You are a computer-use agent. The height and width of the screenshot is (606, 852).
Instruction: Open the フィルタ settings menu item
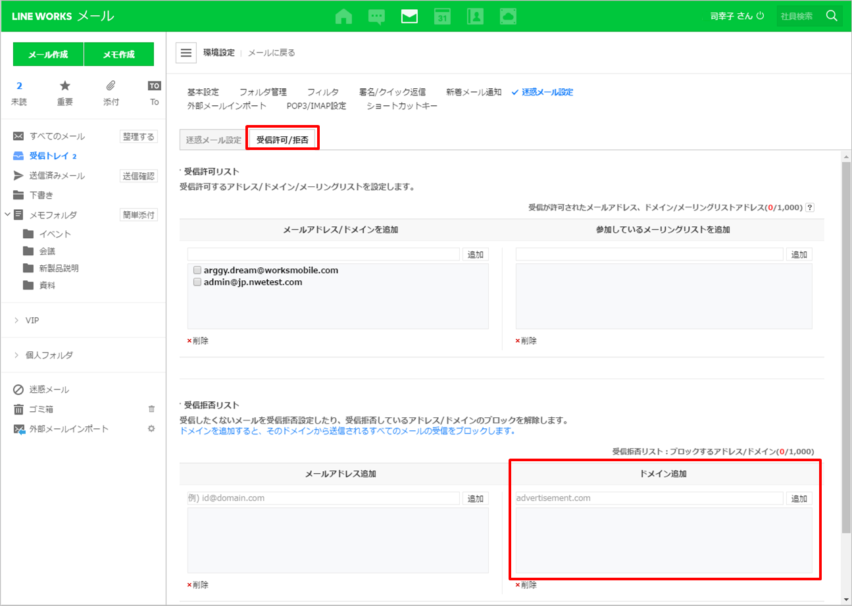click(322, 92)
